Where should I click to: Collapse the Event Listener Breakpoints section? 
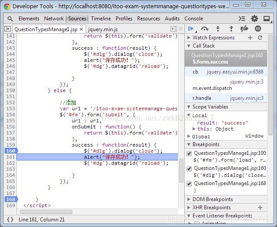click(x=189, y=216)
